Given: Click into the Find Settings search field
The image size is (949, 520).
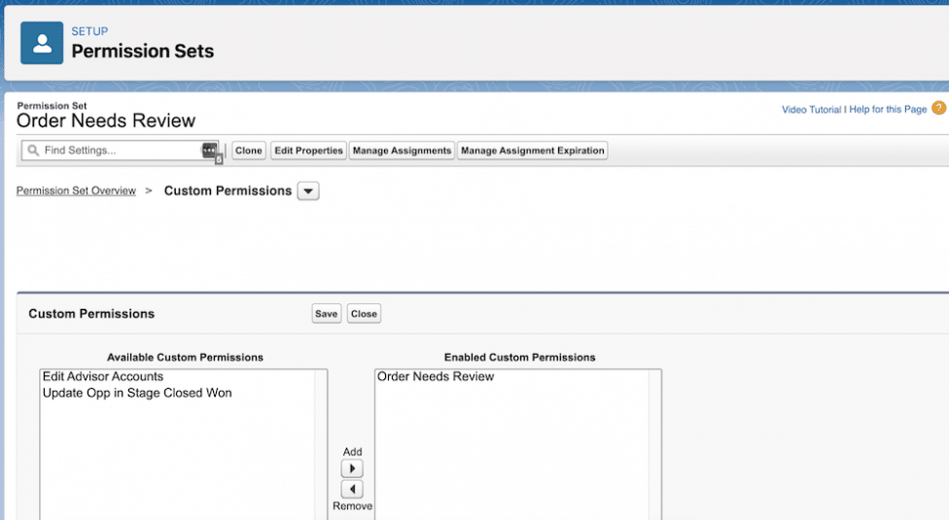Looking at the screenshot, I should click(120, 150).
